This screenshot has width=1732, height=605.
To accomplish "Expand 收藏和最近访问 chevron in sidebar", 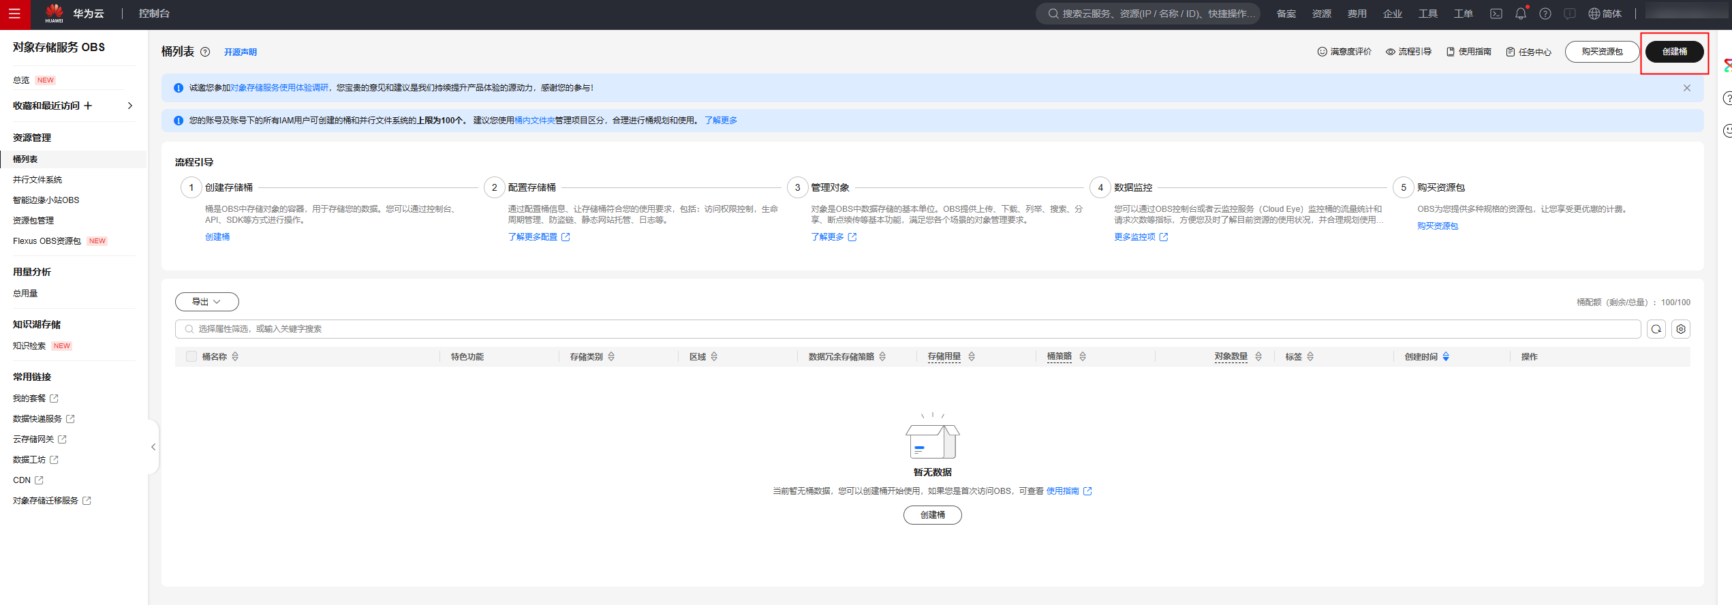I will (x=129, y=106).
